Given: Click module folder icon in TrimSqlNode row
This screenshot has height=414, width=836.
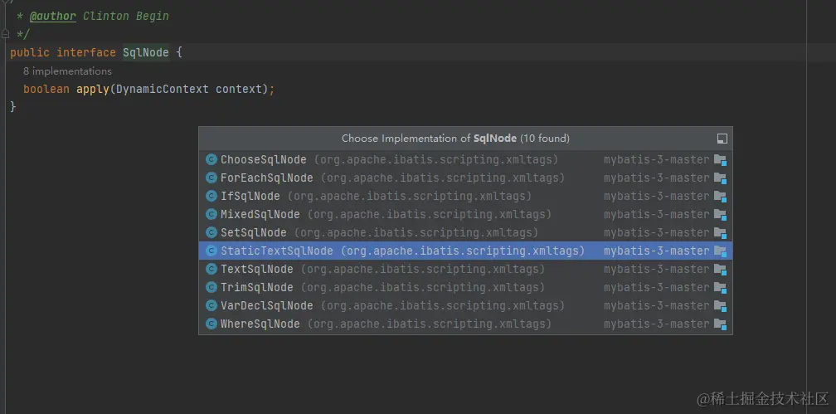Looking at the screenshot, I should tap(720, 288).
